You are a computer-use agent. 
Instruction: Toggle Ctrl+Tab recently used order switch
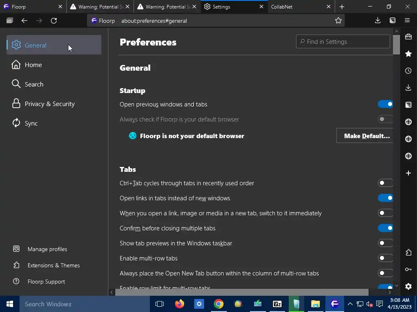click(x=385, y=183)
